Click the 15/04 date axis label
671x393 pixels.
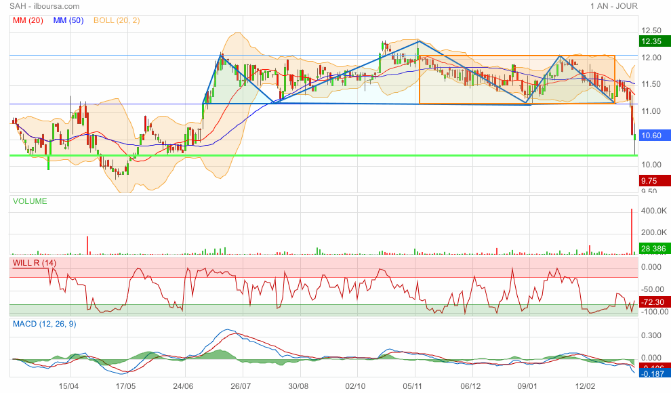click(x=68, y=386)
